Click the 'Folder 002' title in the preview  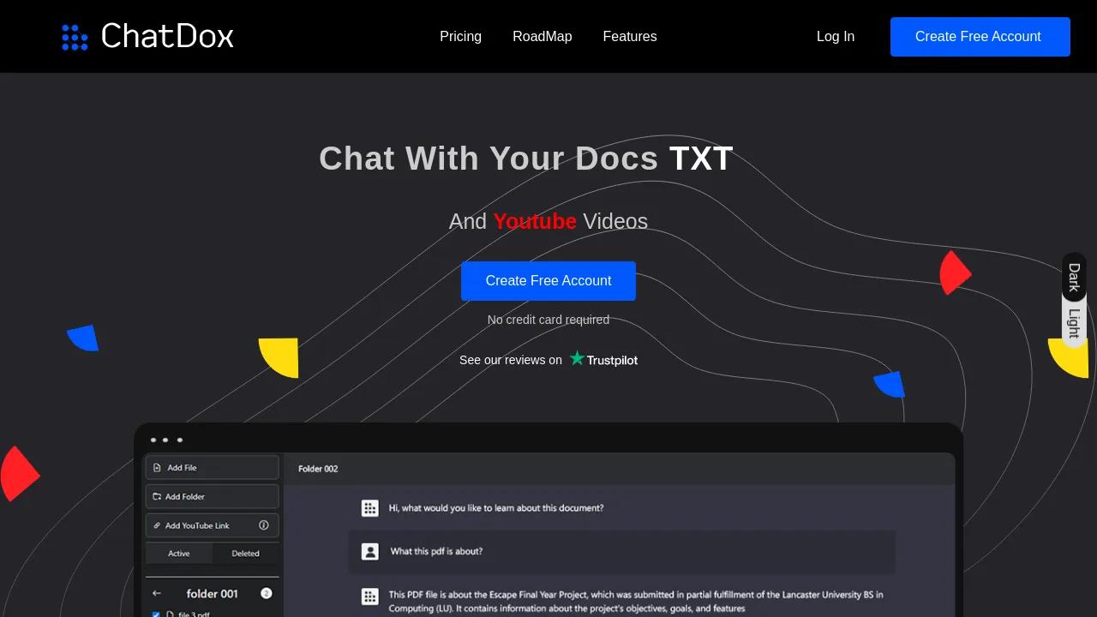(x=318, y=469)
